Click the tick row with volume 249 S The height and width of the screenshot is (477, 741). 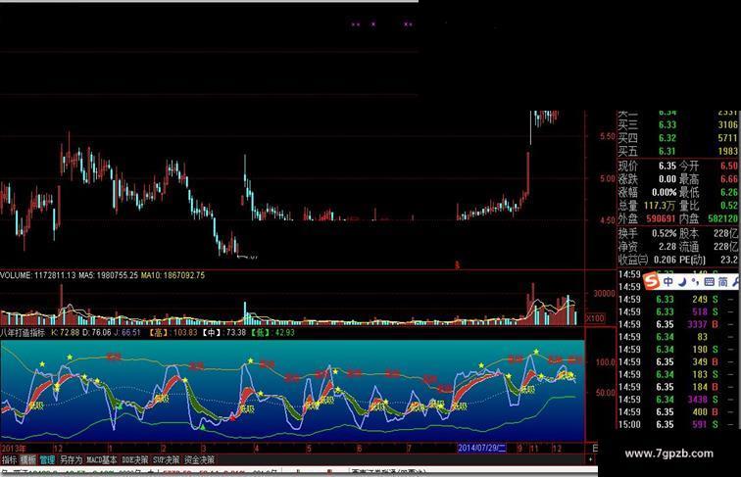coord(678,300)
